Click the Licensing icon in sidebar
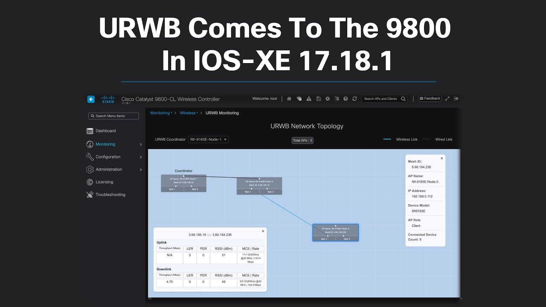 click(90, 182)
